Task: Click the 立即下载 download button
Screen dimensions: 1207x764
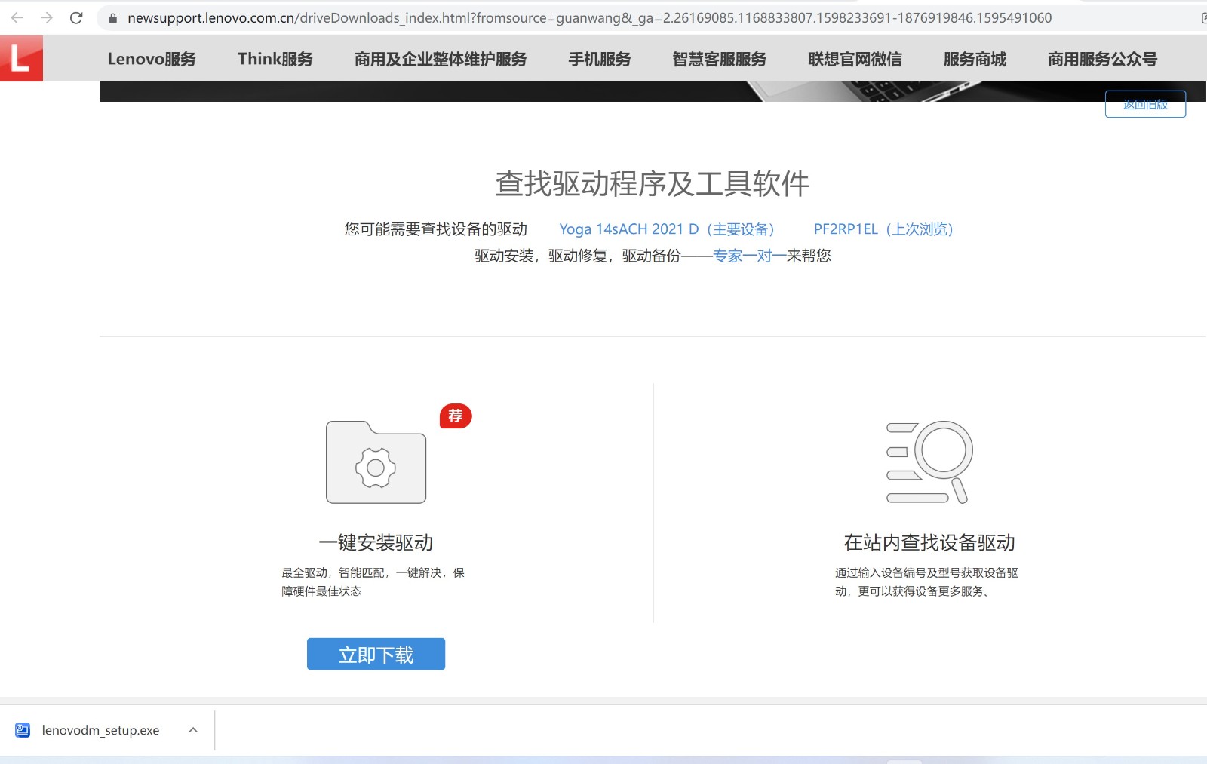Action: click(376, 654)
